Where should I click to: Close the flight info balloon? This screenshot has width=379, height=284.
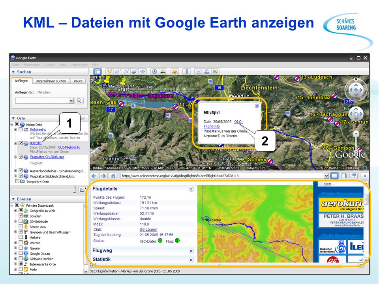(257, 106)
